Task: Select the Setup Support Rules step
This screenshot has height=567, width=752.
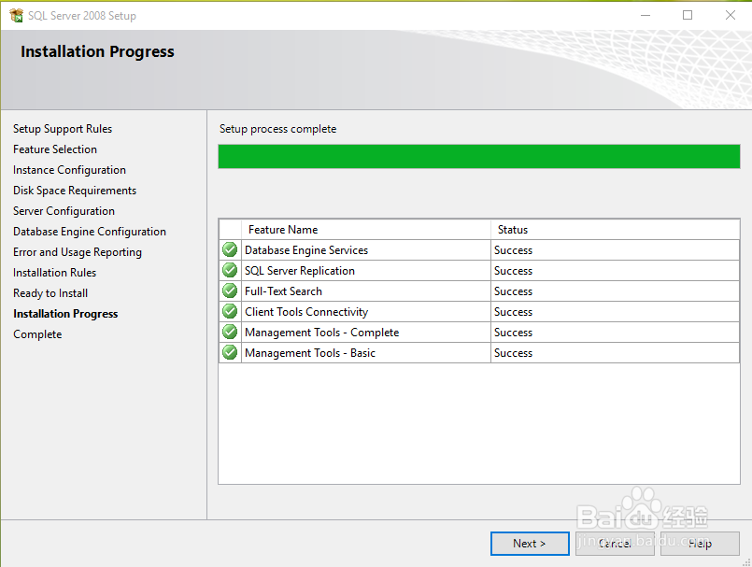Action: [x=63, y=129]
